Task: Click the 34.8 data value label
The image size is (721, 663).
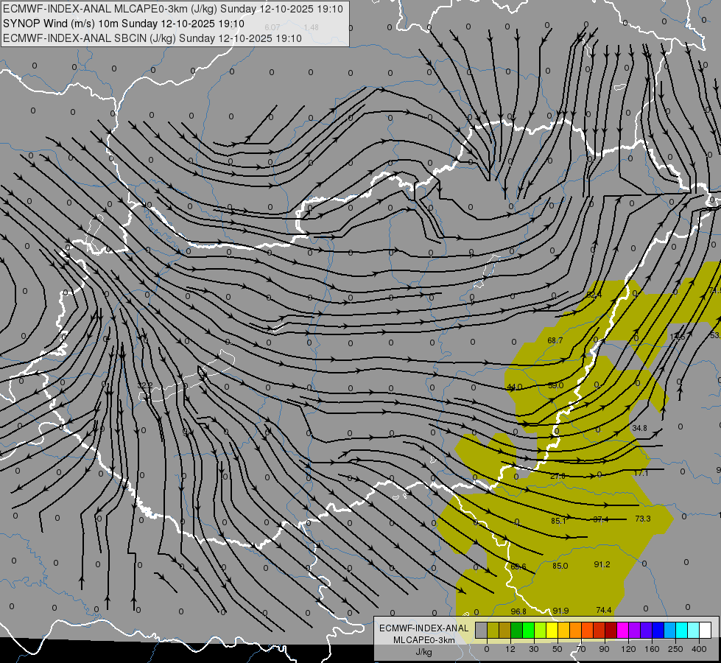Action: click(x=639, y=428)
